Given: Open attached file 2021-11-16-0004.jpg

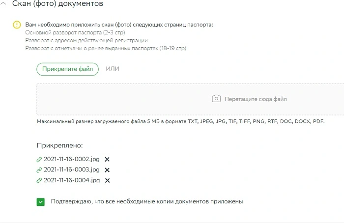Looking at the screenshot, I should 72,180.
